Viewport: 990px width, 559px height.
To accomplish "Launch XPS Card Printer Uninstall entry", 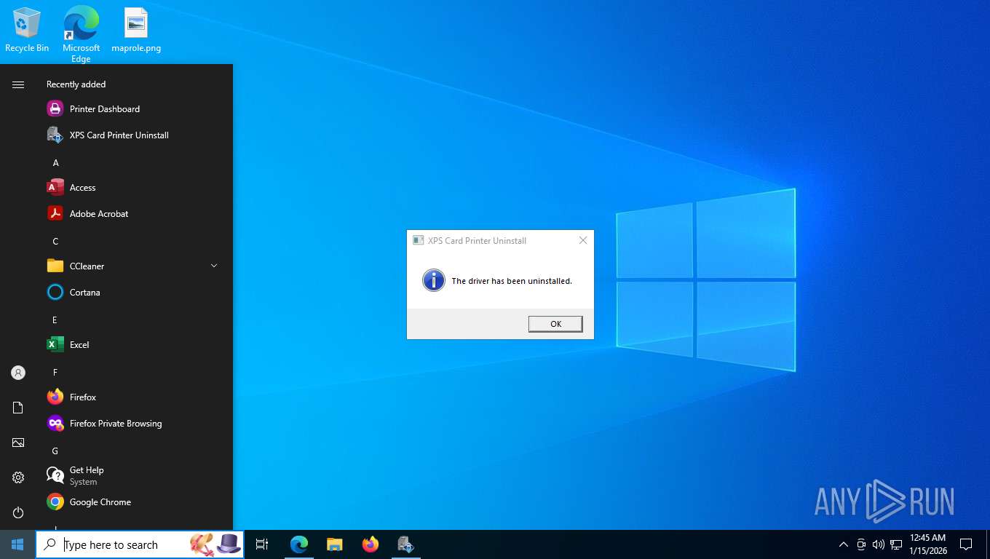I will coord(132,135).
